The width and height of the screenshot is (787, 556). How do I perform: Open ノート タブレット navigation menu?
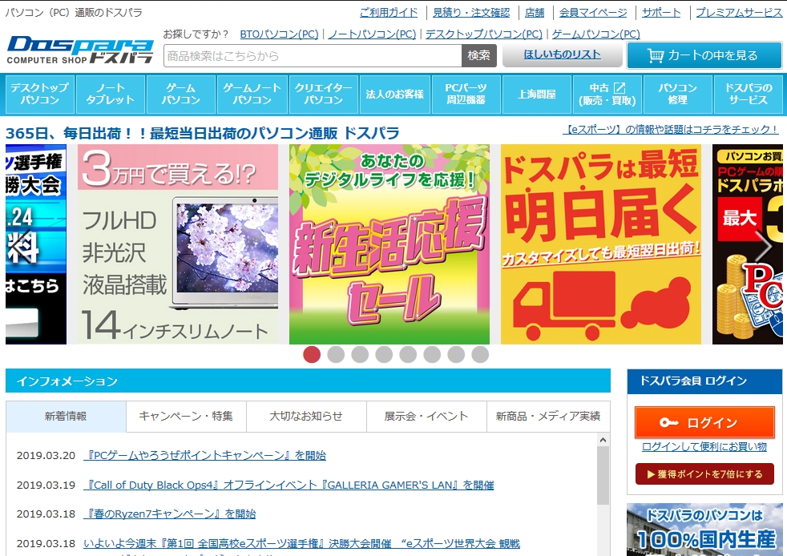(111, 94)
